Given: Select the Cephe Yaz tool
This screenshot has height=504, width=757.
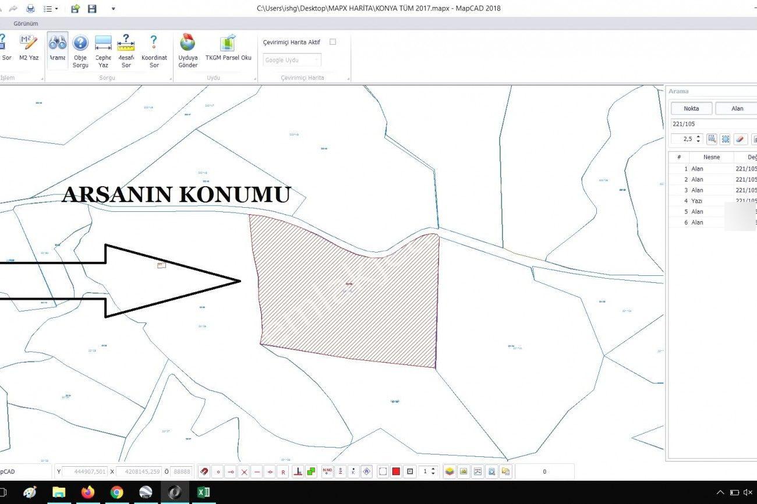Looking at the screenshot, I should point(103,50).
